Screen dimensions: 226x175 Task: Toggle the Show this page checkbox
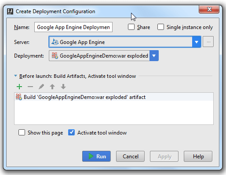pos(22,132)
